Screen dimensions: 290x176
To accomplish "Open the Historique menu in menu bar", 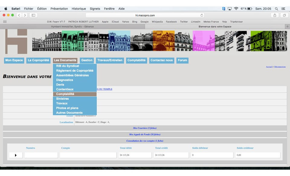I will [79, 9].
